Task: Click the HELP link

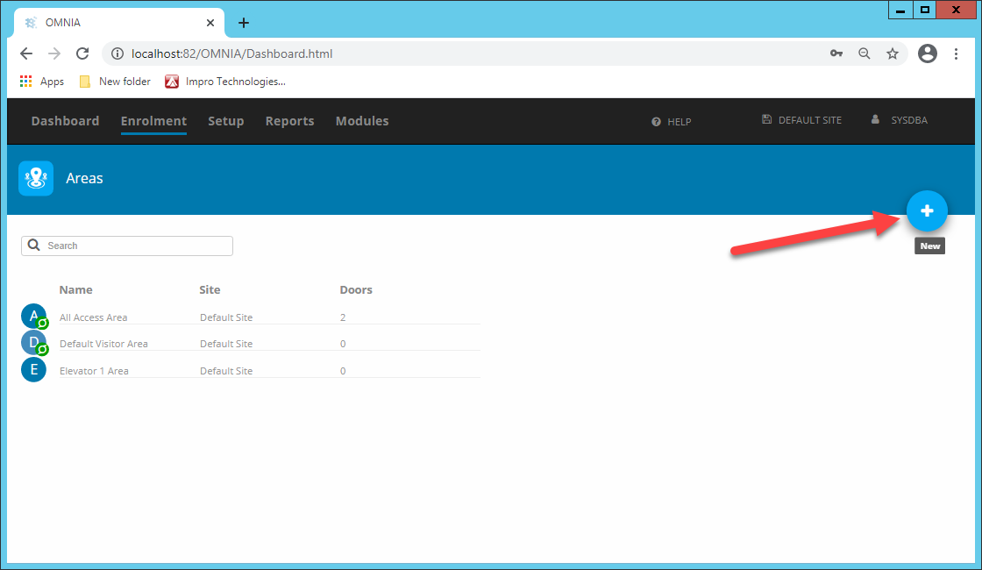Action: (679, 122)
